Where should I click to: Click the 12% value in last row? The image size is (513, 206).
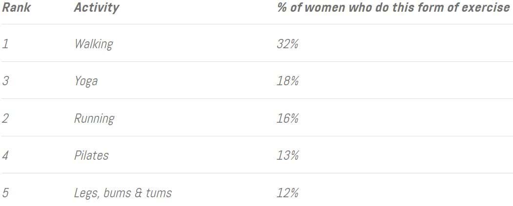click(287, 193)
